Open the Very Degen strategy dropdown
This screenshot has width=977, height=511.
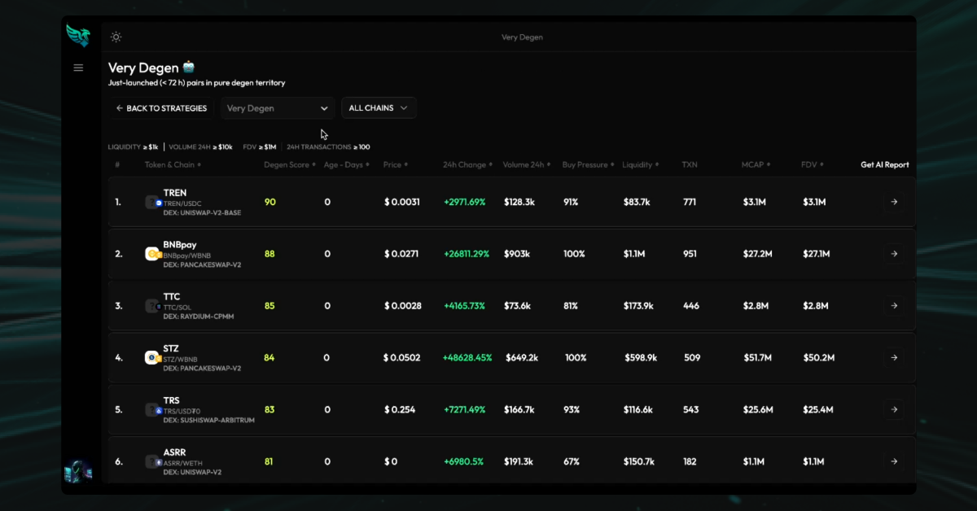coord(278,107)
